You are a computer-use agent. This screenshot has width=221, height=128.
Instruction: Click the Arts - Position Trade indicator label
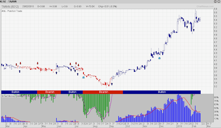pos(12,11)
